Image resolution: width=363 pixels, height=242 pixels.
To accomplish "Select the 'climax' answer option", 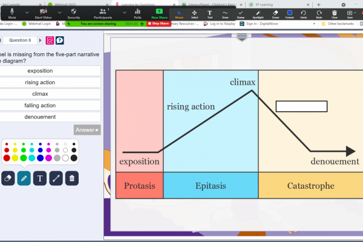I will click(x=40, y=94).
